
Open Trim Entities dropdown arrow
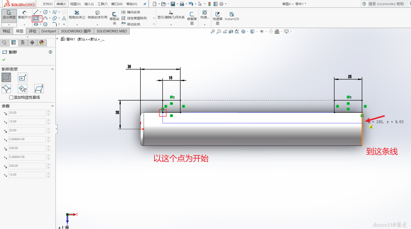77,25
